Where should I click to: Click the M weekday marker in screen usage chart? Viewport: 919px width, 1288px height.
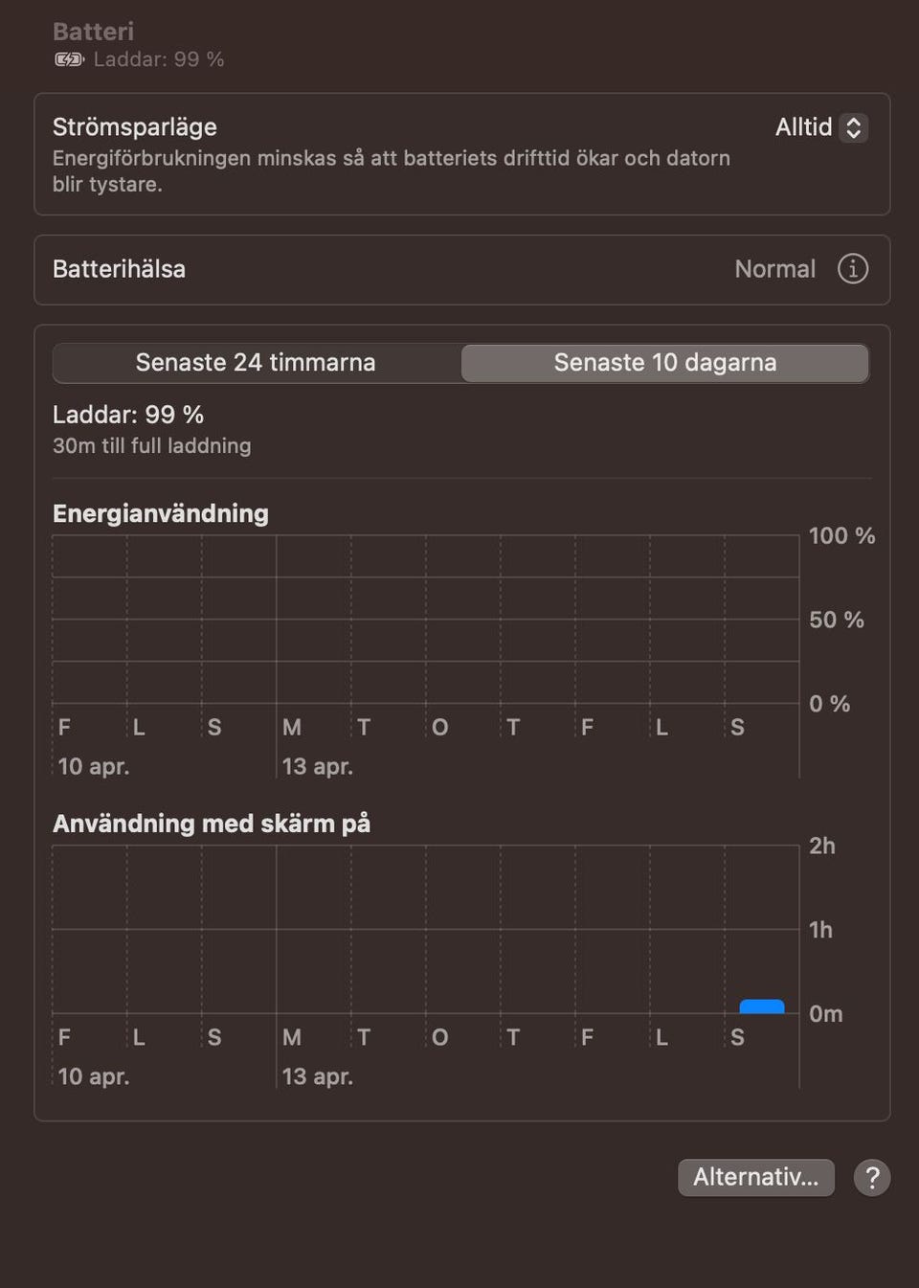291,1038
